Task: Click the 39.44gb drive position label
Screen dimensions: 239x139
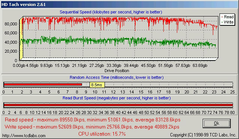Action: (131, 65)
